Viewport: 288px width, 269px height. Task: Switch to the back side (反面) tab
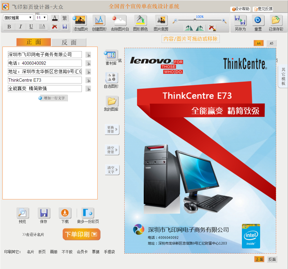click(x=69, y=42)
